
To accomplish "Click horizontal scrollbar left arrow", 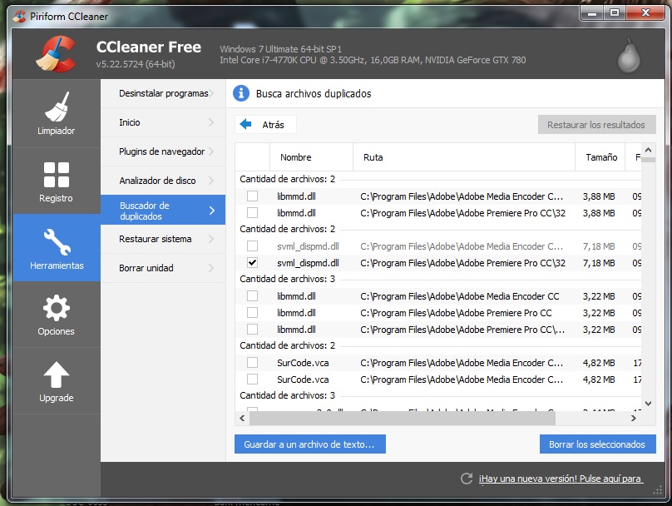I will (242, 418).
